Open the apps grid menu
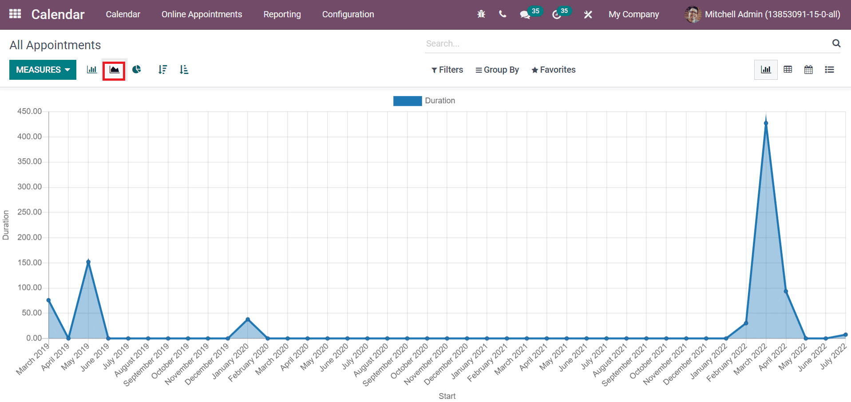Viewport: 851px width, 402px height. pyautogui.click(x=15, y=14)
